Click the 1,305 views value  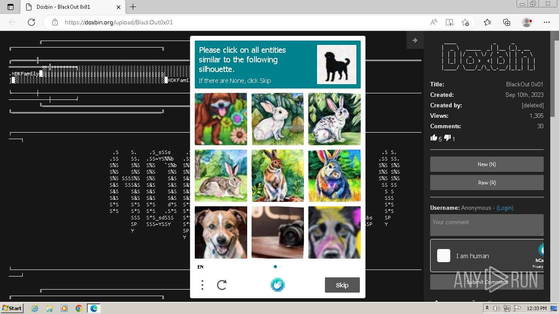tap(537, 116)
